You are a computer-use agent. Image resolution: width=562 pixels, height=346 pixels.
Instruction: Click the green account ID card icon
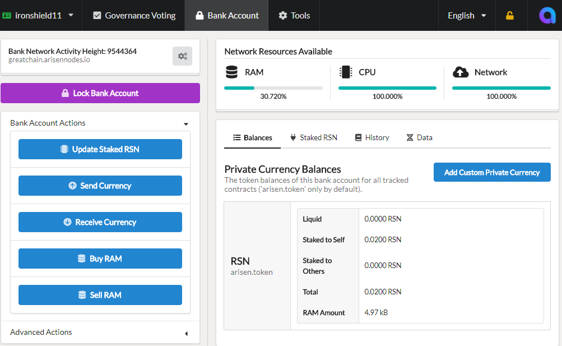[7, 16]
